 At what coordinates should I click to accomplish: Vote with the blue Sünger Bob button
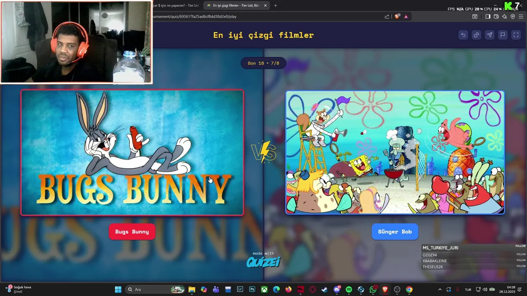(395, 231)
